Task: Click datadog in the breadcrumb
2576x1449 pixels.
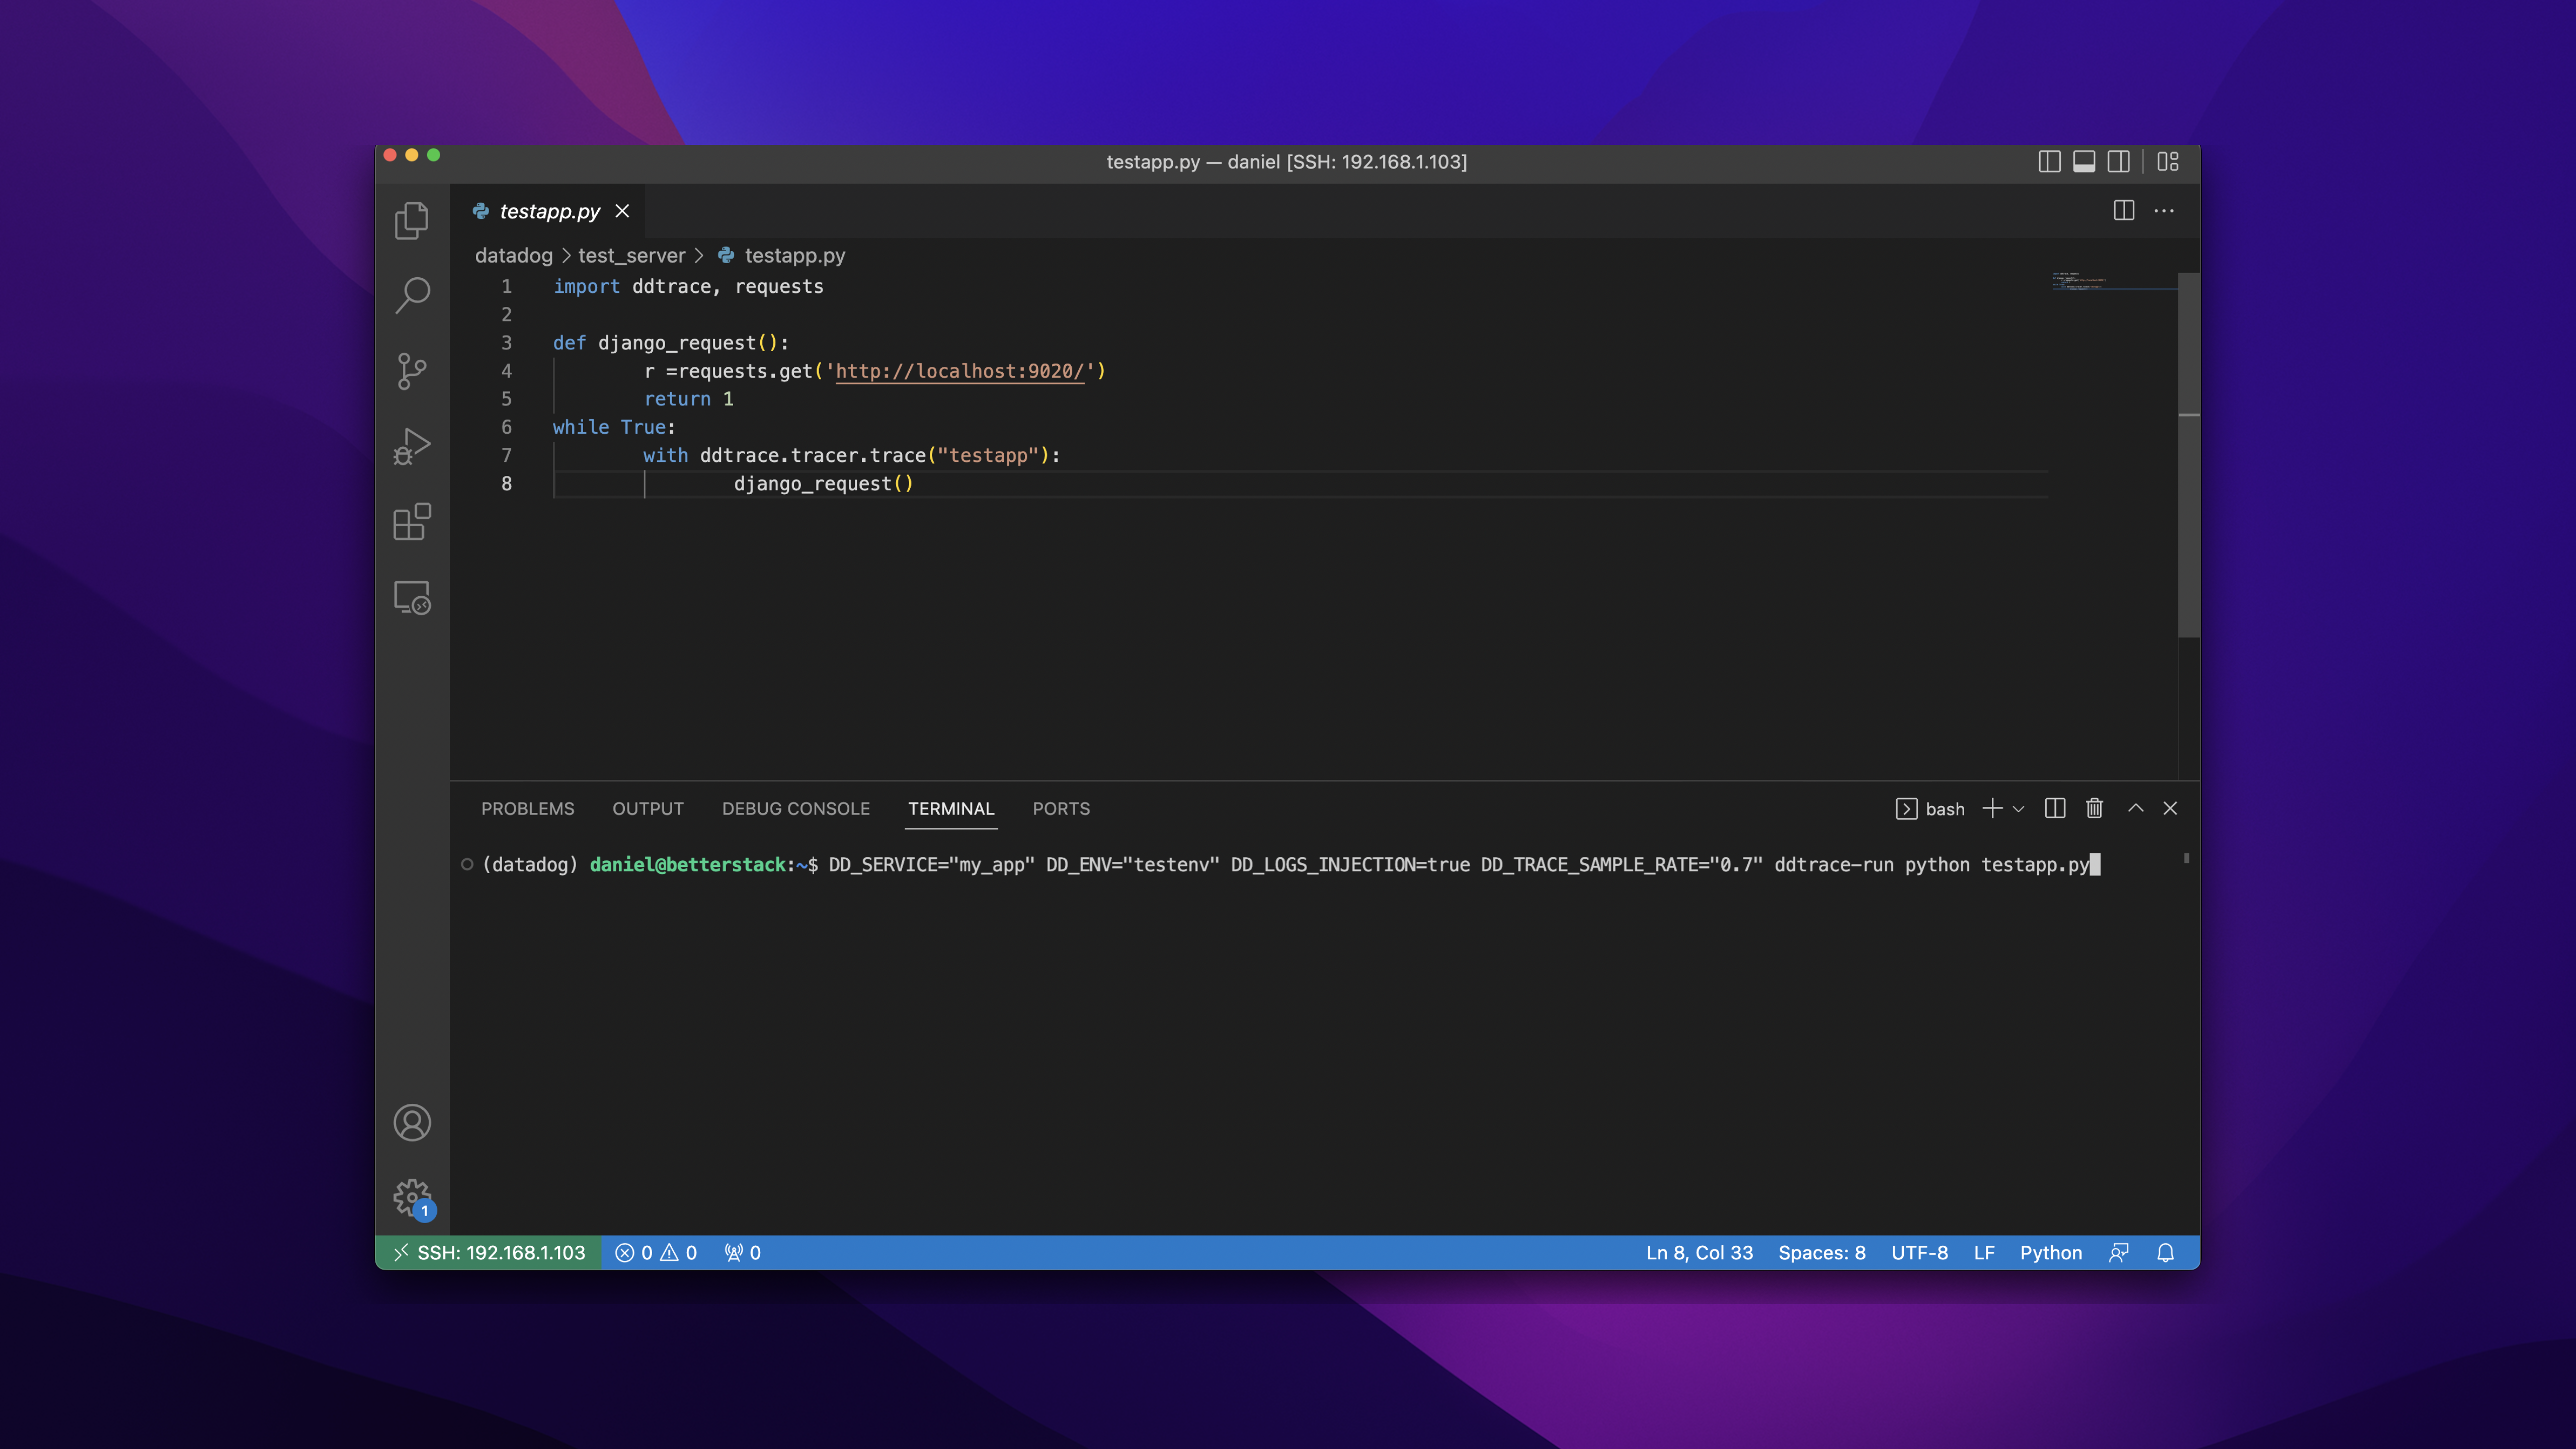Action: [x=513, y=256]
